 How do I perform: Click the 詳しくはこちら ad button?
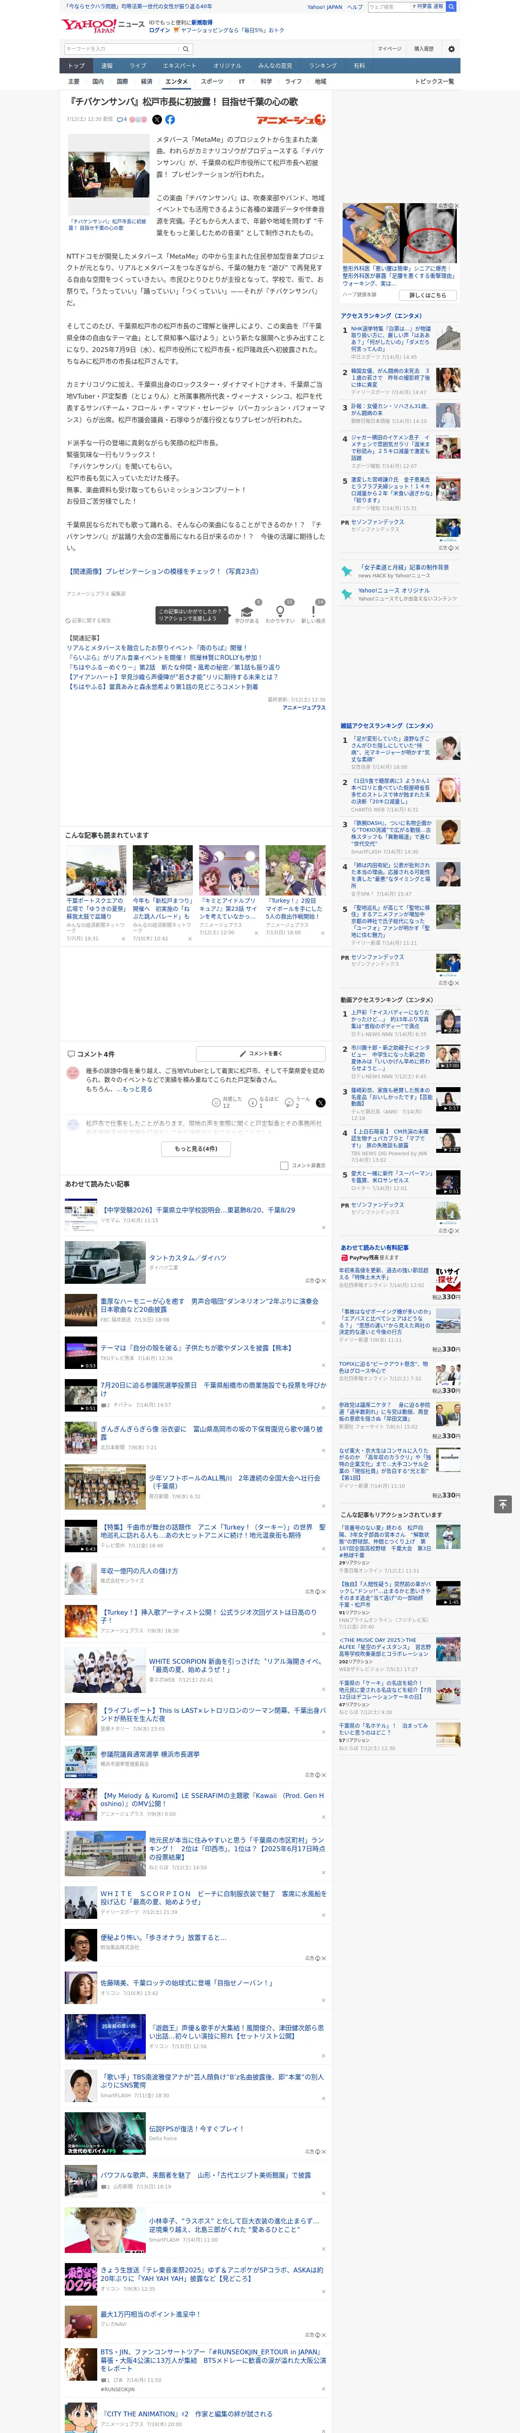coord(428,296)
